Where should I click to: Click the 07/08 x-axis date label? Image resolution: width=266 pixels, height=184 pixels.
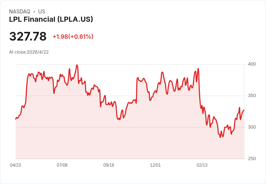(62, 165)
